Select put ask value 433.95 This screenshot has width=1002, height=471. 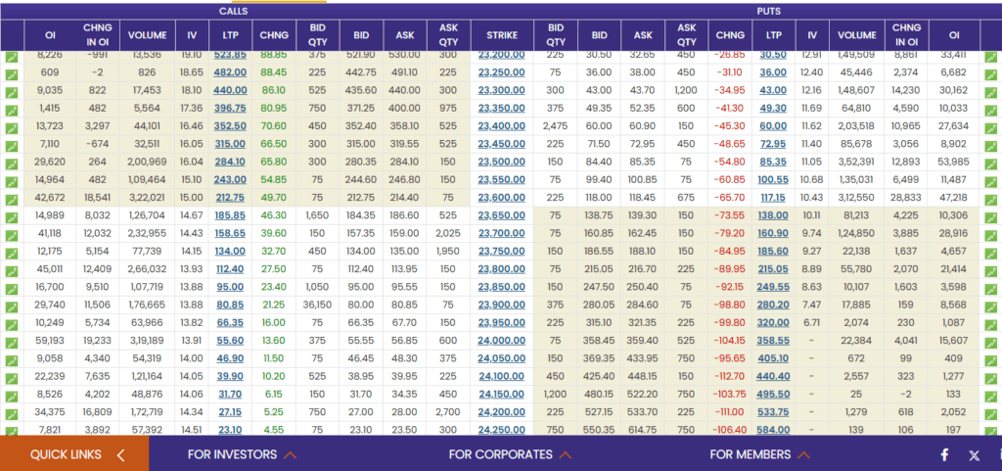point(644,359)
